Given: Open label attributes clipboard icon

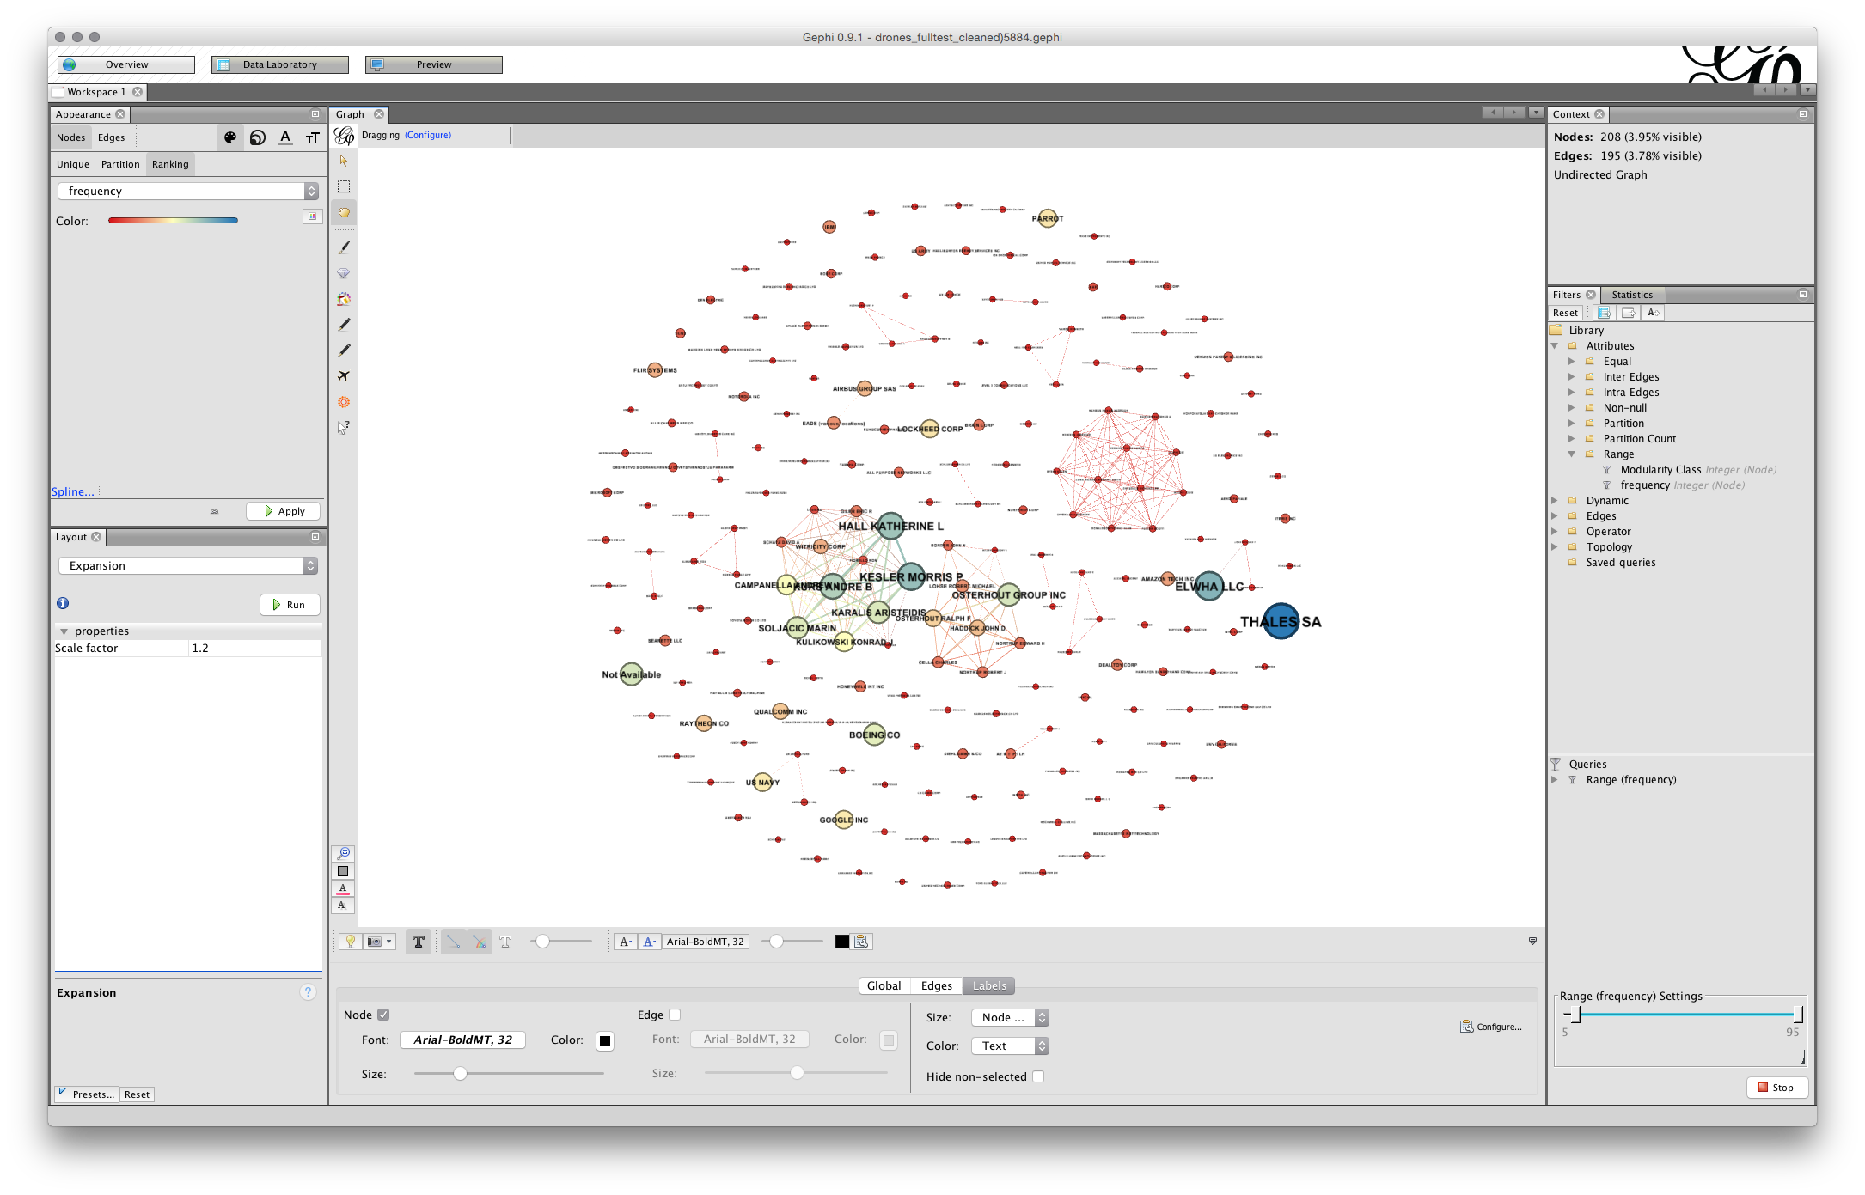Looking at the screenshot, I should tap(861, 942).
